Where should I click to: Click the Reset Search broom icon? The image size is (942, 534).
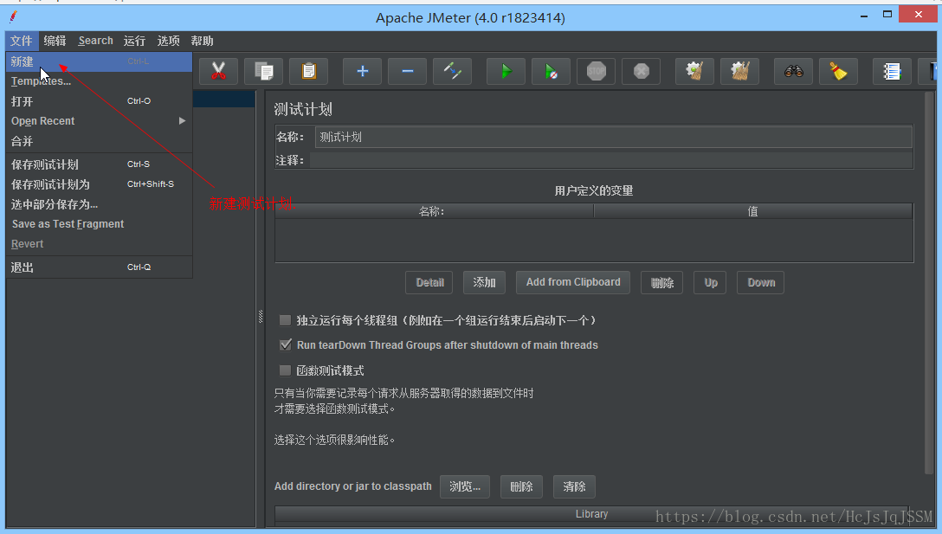[x=839, y=72]
